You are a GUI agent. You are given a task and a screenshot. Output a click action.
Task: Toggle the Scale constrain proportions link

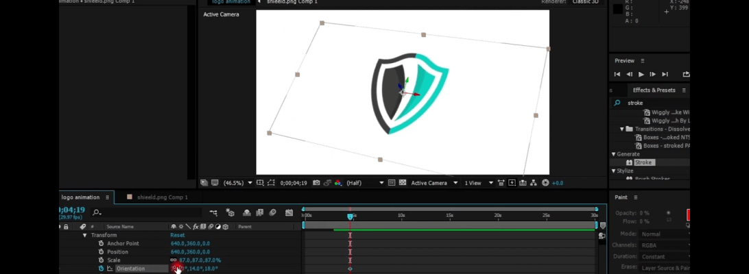pyautogui.click(x=174, y=260)
